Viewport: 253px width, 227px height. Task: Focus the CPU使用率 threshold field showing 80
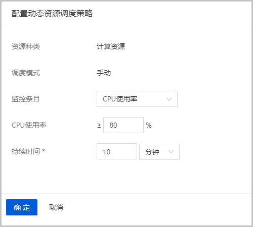click(x=123, y=125)
